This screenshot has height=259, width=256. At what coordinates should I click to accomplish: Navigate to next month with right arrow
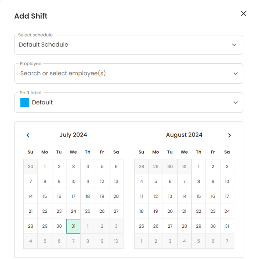(229, 135)
